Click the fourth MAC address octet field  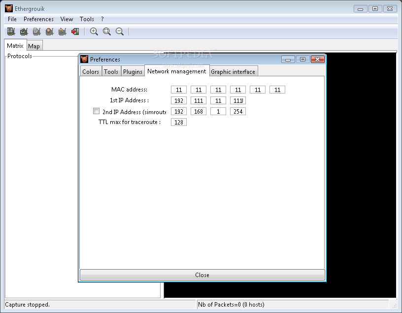pyautogui.click(x=238, y=90)
